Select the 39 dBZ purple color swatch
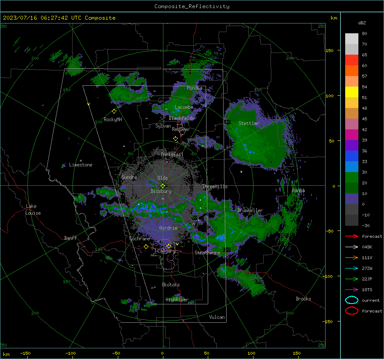This screenshot has width=384, height=359. tap(352, 145)
